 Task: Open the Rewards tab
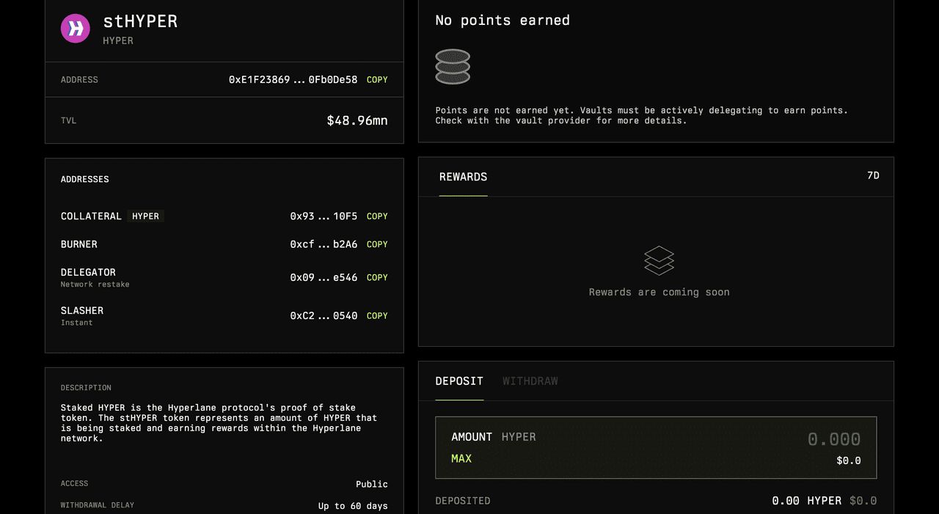(463, 177)
